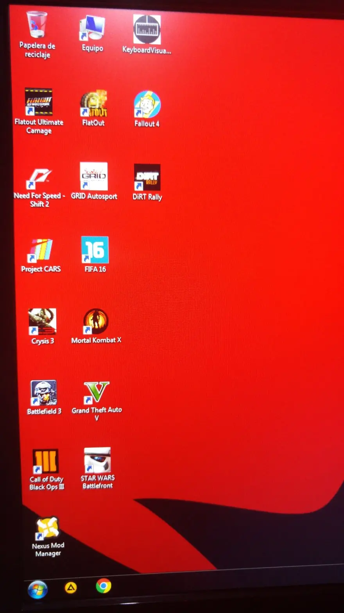Select the FIFA 16 shortcut icon
Viewport: 344px width, 613px height.
[x=95, y=250]
